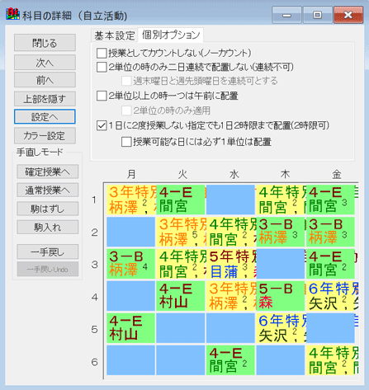Click the 金 column header
This screenshot has width=369, height=390.
point(337,174)
